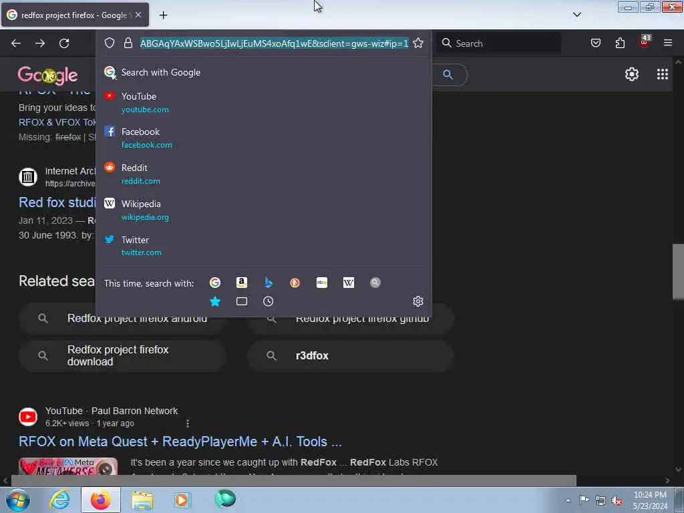684x513 pixels.
Task: Open Windows Explorer folder in taskbar
Action: tap(142, 500)
